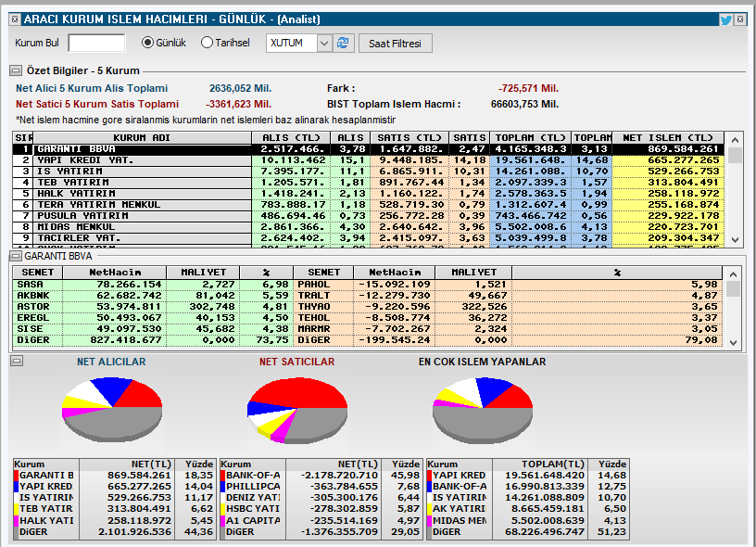This screenshot has height=547, width=756.
Task: Click the pin icon left of window title
Action: click(15, 19)
